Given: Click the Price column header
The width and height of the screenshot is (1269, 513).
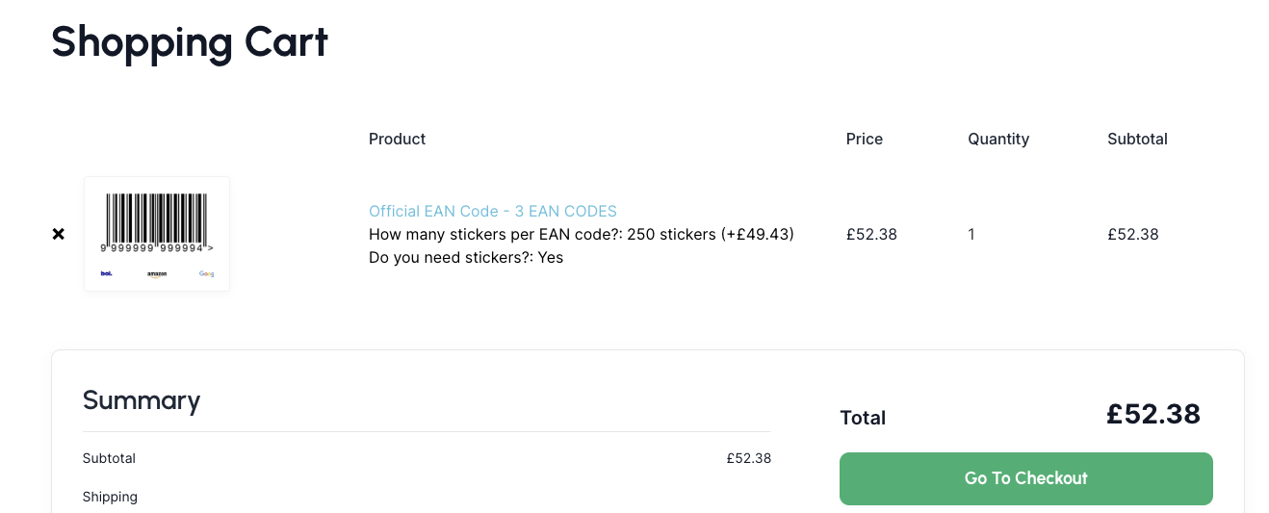Looking at the screenshot, I should [x=864, y=139].
